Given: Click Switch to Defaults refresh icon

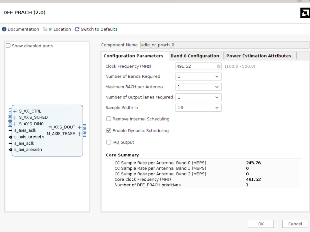Looking at the screenshot, I should point(77,29).
